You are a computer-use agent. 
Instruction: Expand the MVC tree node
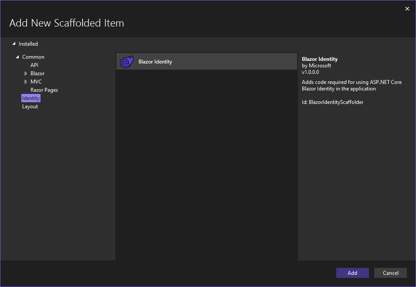coord(26,81)
